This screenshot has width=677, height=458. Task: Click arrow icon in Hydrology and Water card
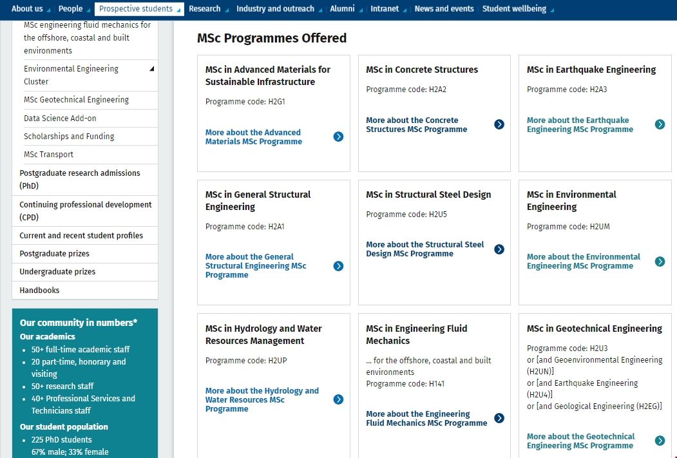point(338,399)
